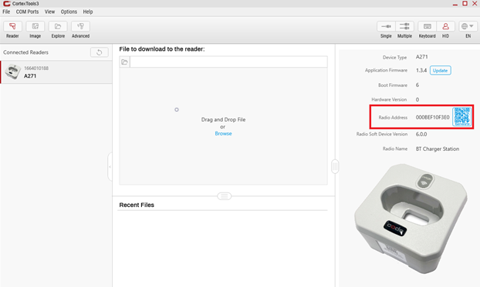The width and height of the screenshot is (480, 287).
Task: Click the Recent Files splitter handle
Action: tap(224, 196)
